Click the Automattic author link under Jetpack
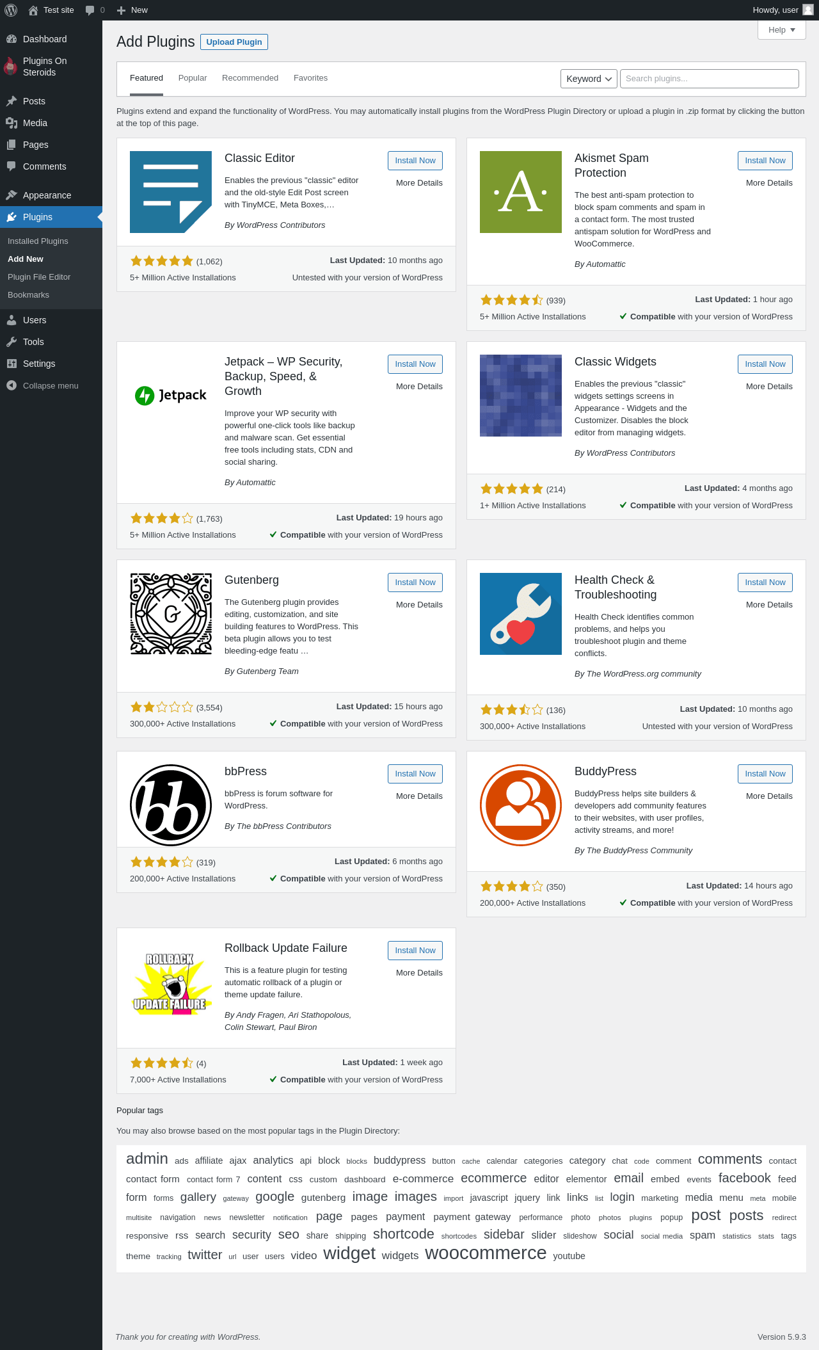Viewport: 819px width, 1350px height. [256, 483]
